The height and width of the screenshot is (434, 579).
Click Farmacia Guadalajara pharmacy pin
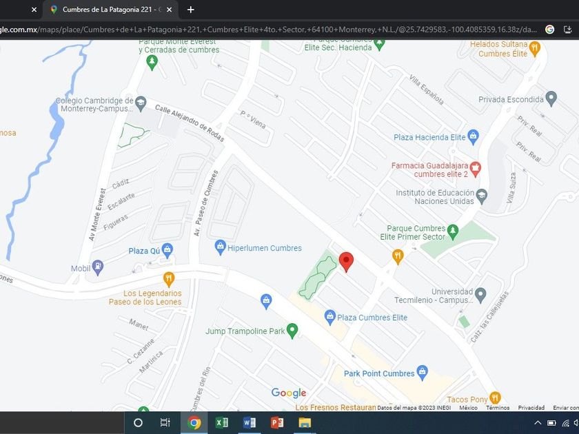pyautogui.click(x=475, y=169)
